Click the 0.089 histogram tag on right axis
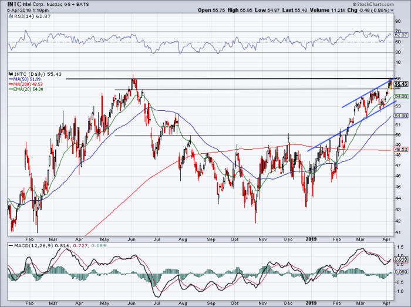 (x=401, y=272)
